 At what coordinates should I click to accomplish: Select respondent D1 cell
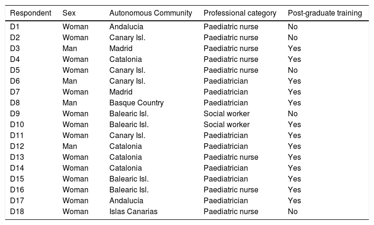point(15,27)
